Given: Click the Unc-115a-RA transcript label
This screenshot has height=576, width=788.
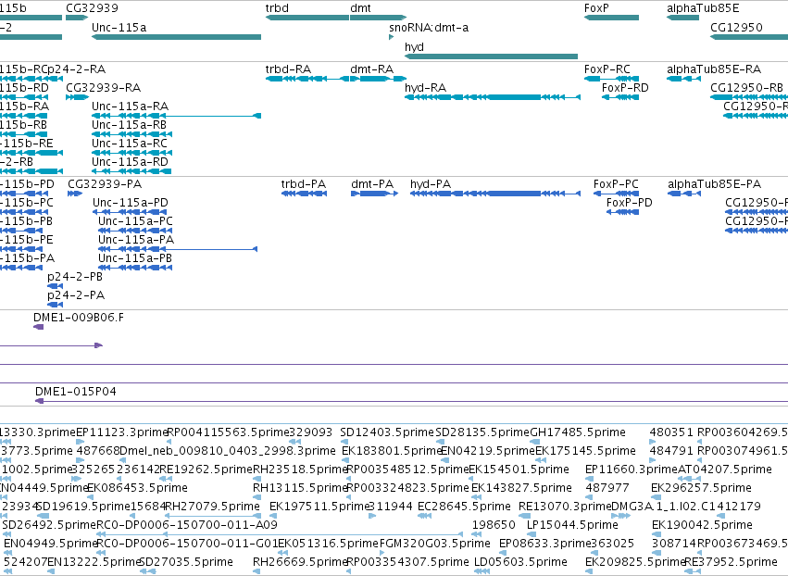Looking at the screenshot, I should pos(131,106).
